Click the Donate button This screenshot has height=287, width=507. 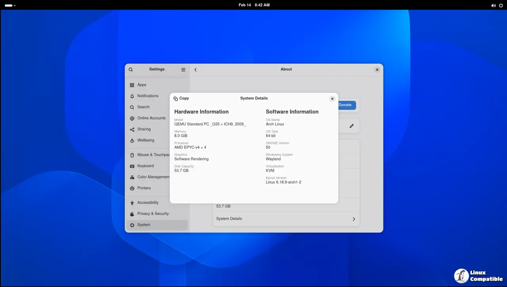(347, 105)
